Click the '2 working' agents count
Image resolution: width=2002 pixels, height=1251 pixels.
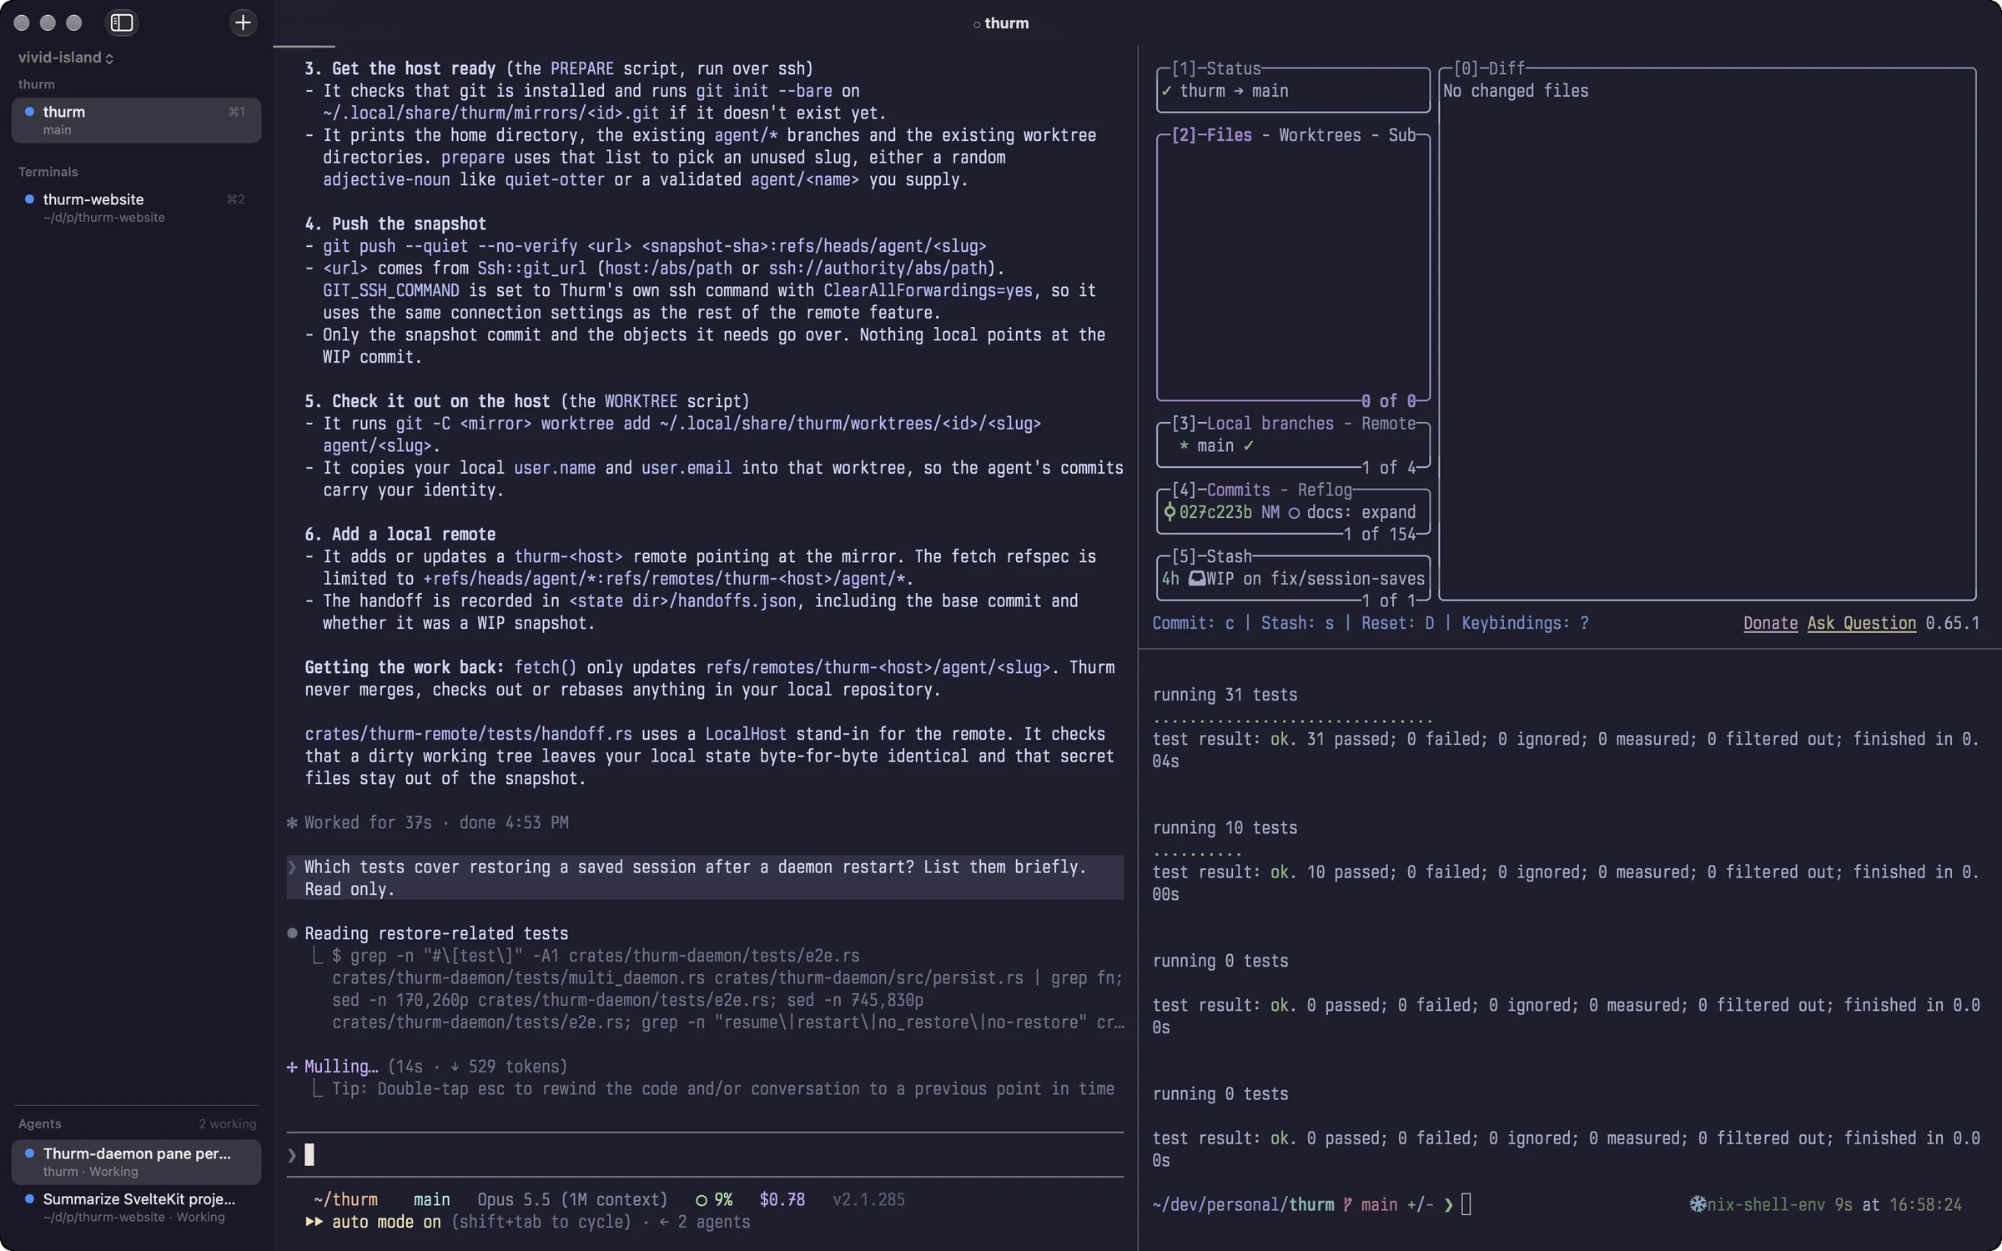[227, 1123]
